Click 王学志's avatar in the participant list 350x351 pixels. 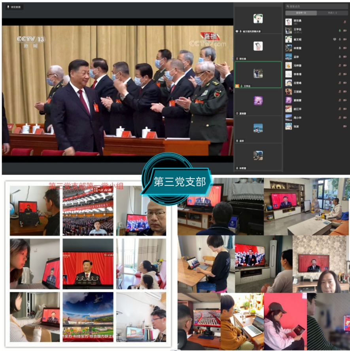coord(289,30)
